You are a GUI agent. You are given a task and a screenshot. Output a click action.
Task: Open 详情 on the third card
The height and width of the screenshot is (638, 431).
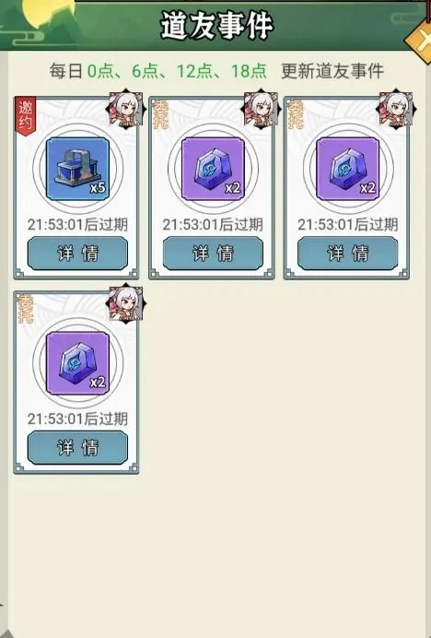coord(347,254)
